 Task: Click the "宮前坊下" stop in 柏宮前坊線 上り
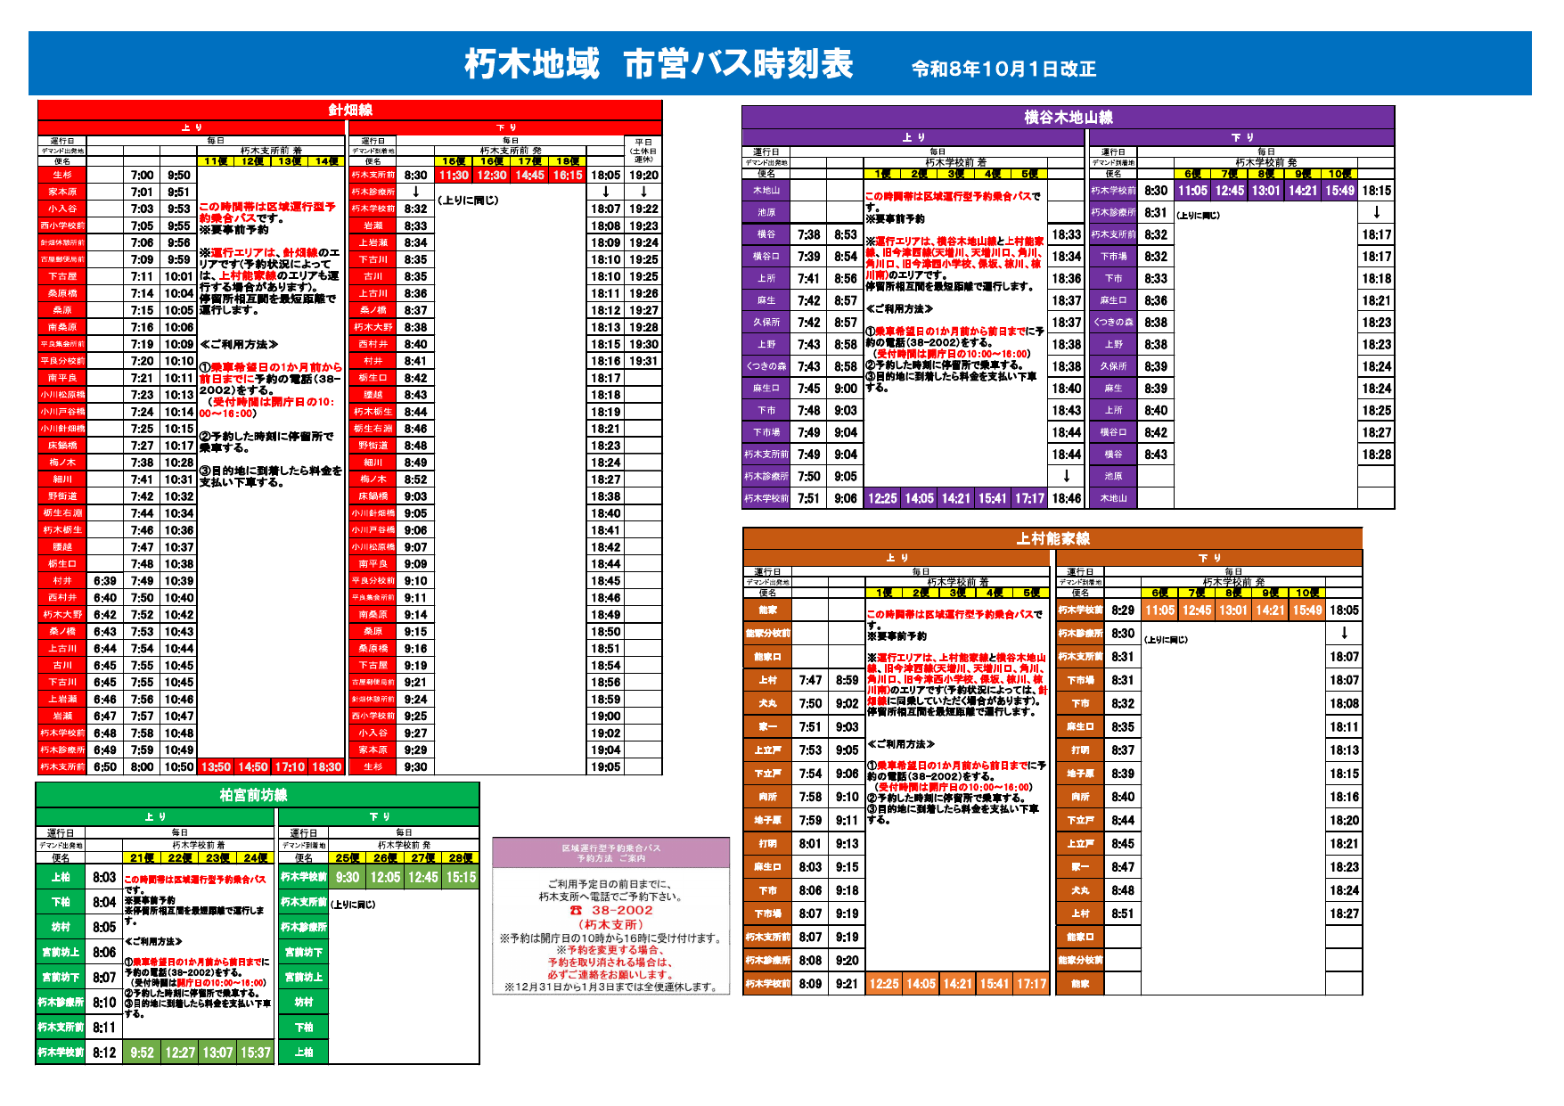point(61,978)
